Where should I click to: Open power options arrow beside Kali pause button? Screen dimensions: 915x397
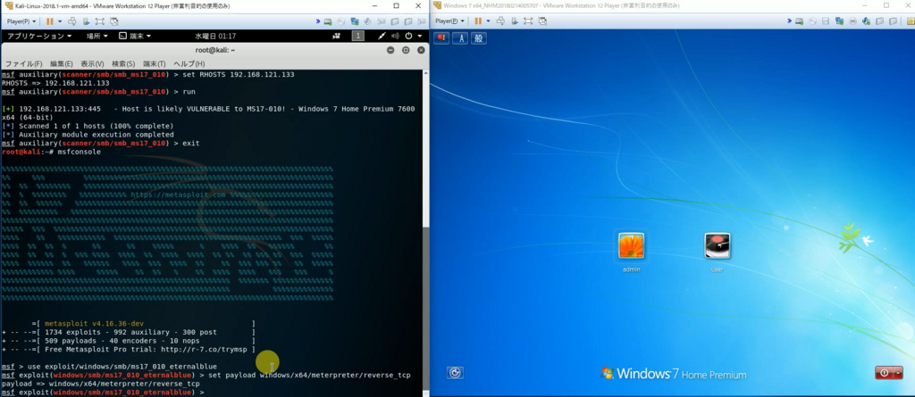click(59, 21)
